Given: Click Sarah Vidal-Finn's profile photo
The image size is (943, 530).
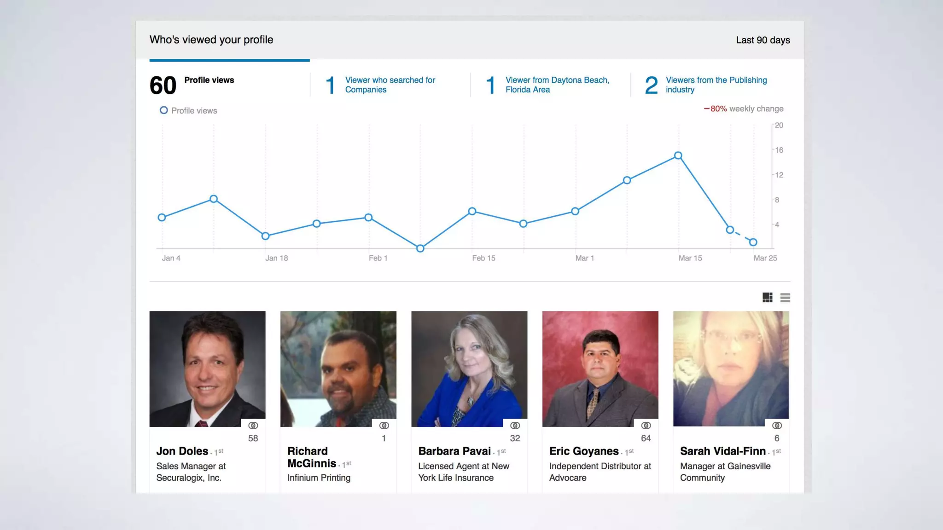Looking at the screenshot, I should pos(731,368).
